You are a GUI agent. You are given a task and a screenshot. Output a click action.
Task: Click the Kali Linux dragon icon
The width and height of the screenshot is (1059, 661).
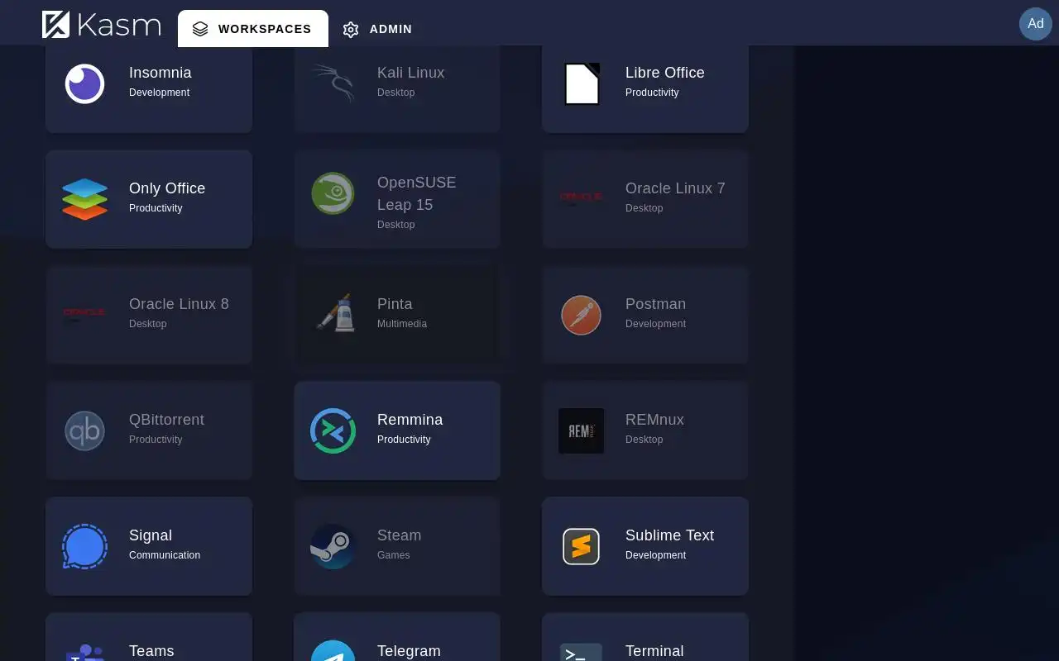333,83
